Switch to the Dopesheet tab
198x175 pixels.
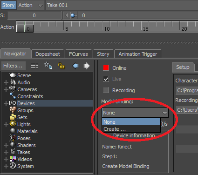[x=48, y=54]
